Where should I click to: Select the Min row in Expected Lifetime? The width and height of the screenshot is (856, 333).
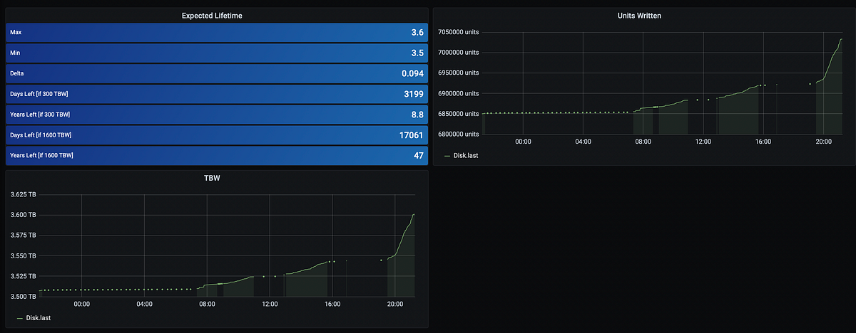click(x=217, y=53)
